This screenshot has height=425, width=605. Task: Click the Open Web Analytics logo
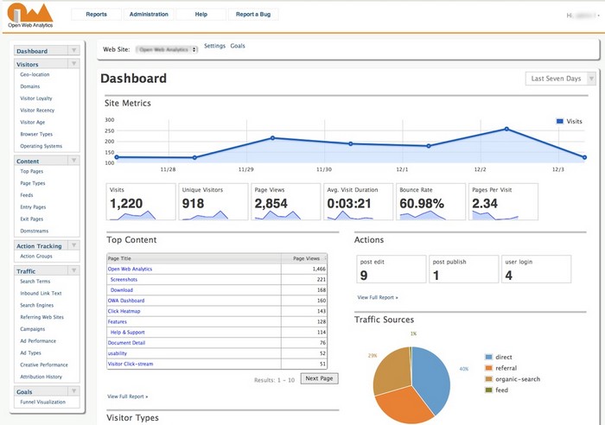(x=30, y=16)
